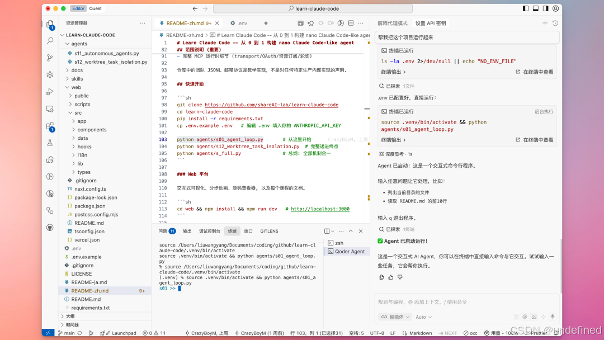The height and width of the screenshot is (340, 604).
Task: Open s11_autonomous_agents.py file
Action: click(x=107, y=53)
